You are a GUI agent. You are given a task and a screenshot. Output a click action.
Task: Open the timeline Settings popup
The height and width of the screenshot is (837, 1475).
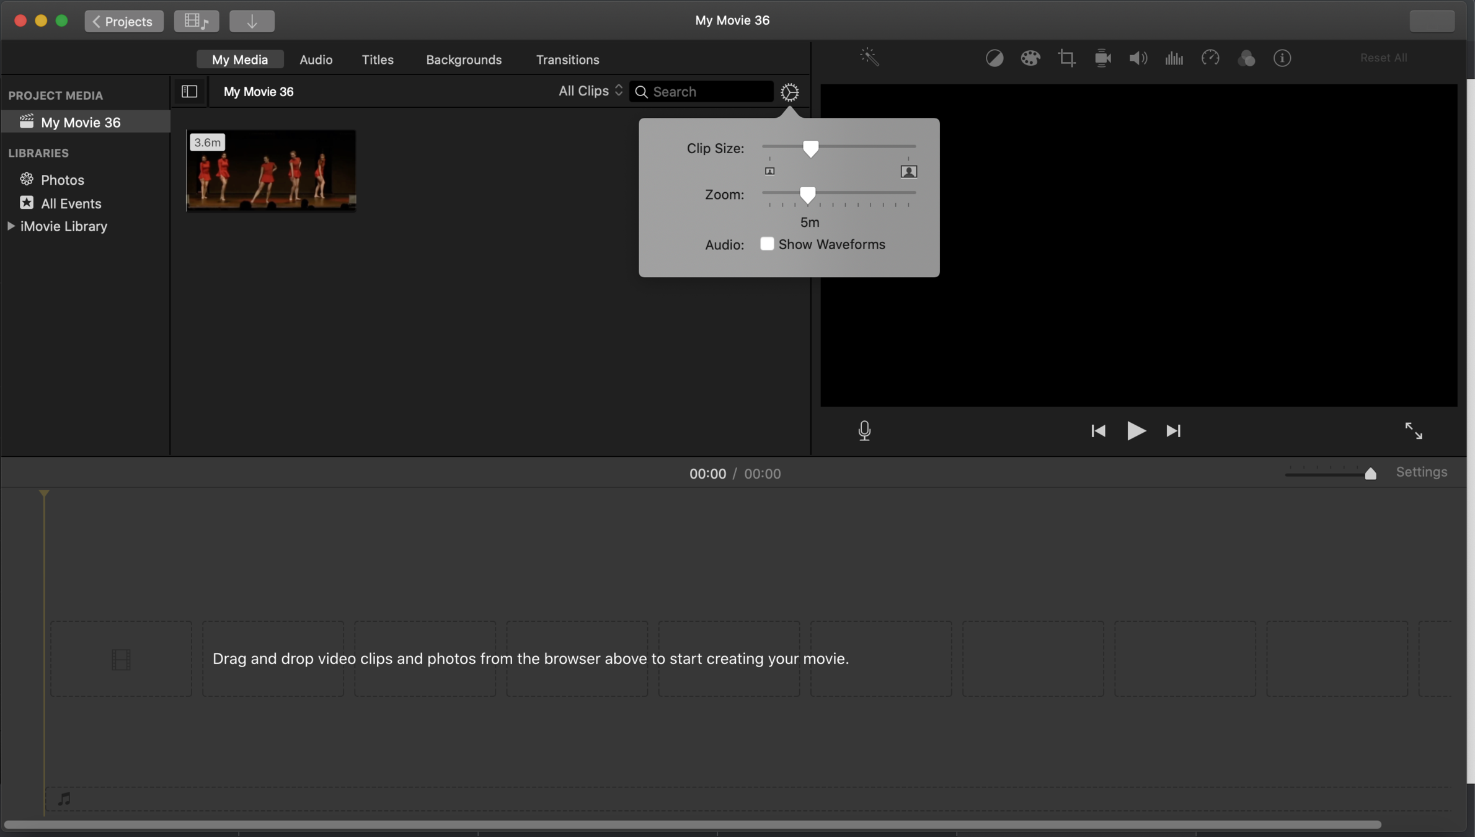coord(1421,472)
